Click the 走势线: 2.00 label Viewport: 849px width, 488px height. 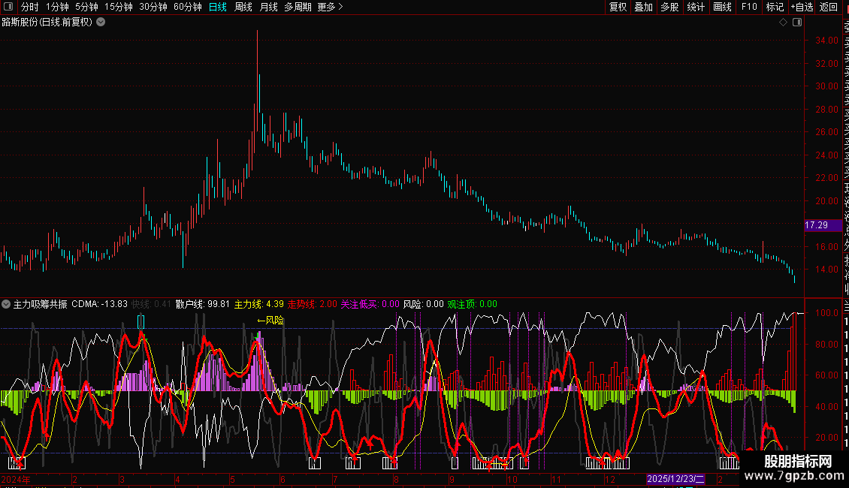[312, 304]
